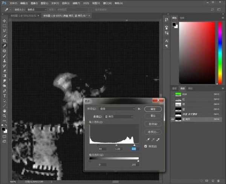Select the Zoom magnifier tool
This screenshot has height=184, width=226.
[x=5, y=116]
